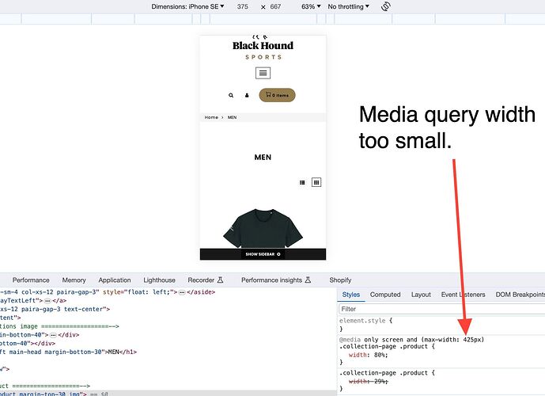Viewport: 545px width, 396px height.
Task: Open the Lighthouse tab
Action: [159, 280]
